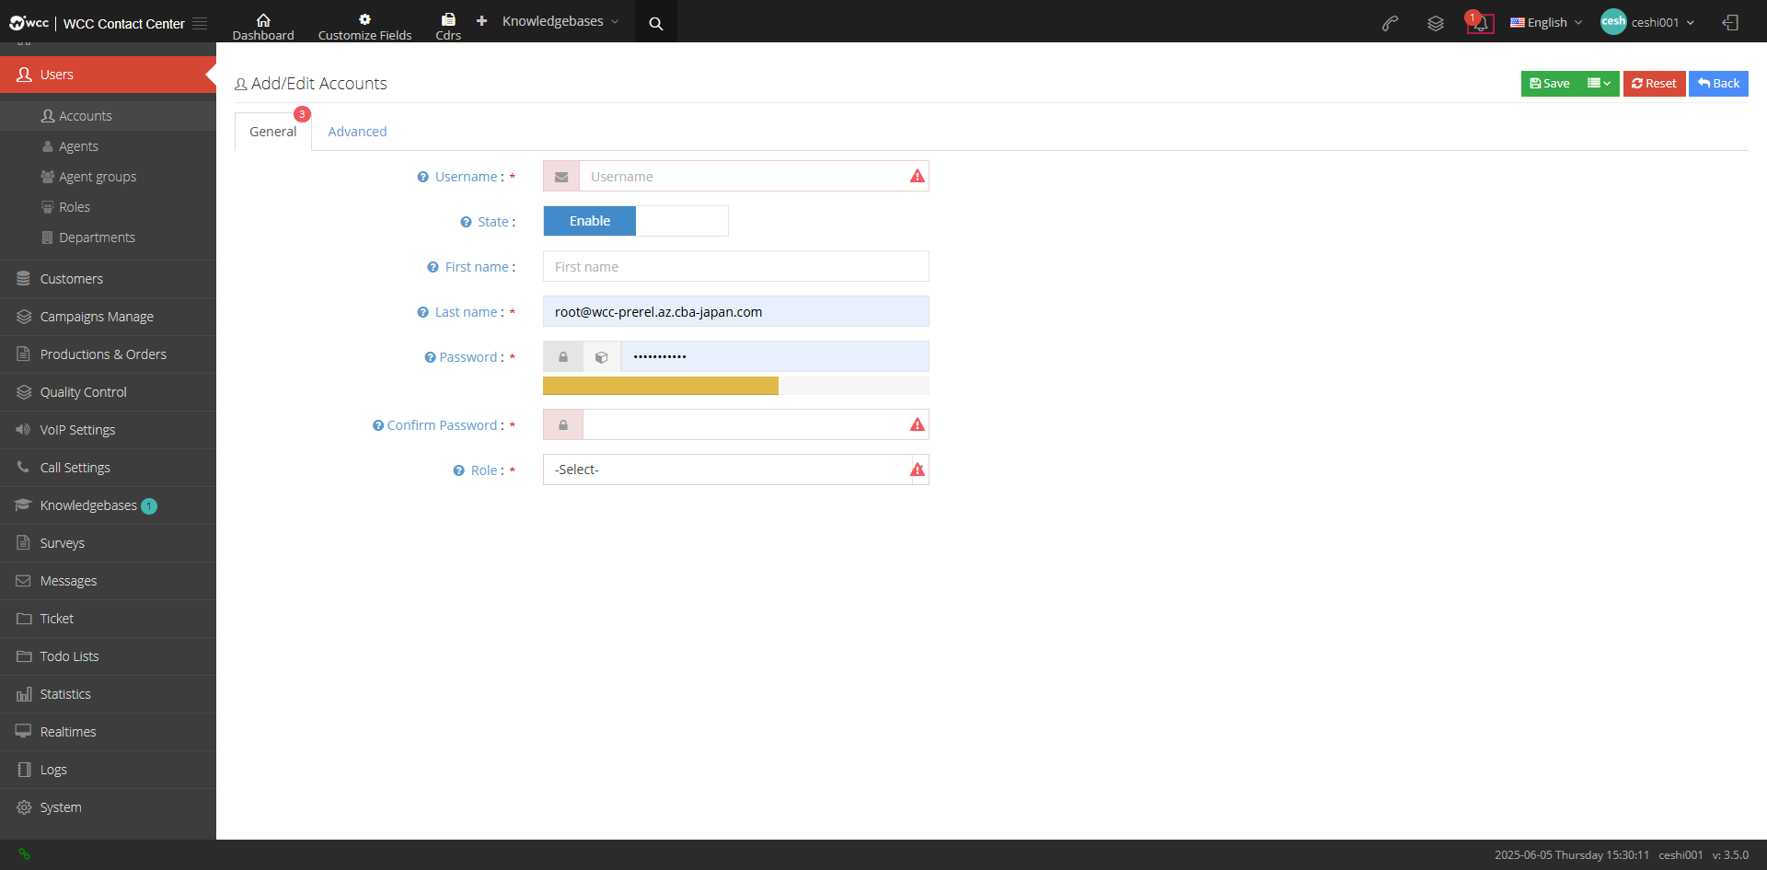1767x870 pixels.
Task: Expand Campaigns Manage in sidebar
Action: click(x=108, y=317)
